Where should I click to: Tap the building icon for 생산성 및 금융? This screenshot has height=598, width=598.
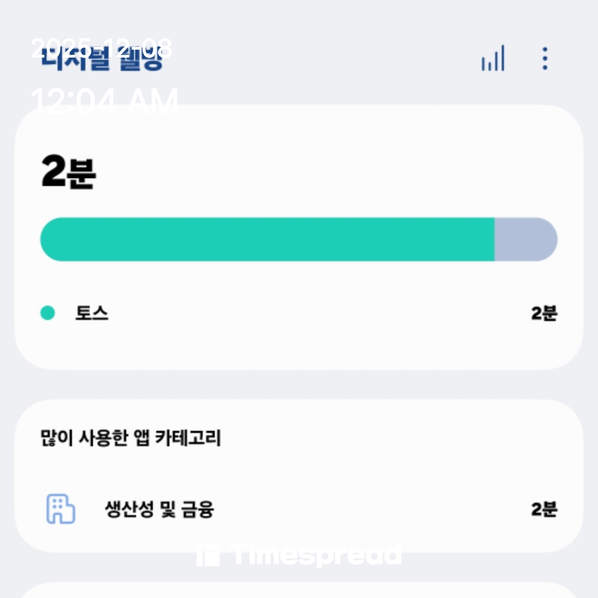[60, 509]
